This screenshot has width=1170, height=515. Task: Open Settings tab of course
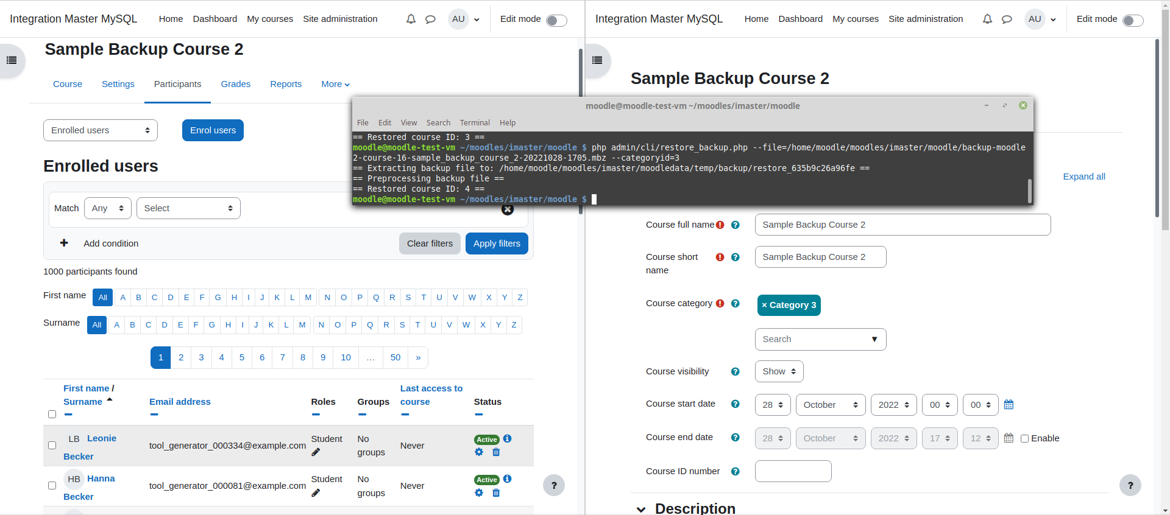coord(118,84)
